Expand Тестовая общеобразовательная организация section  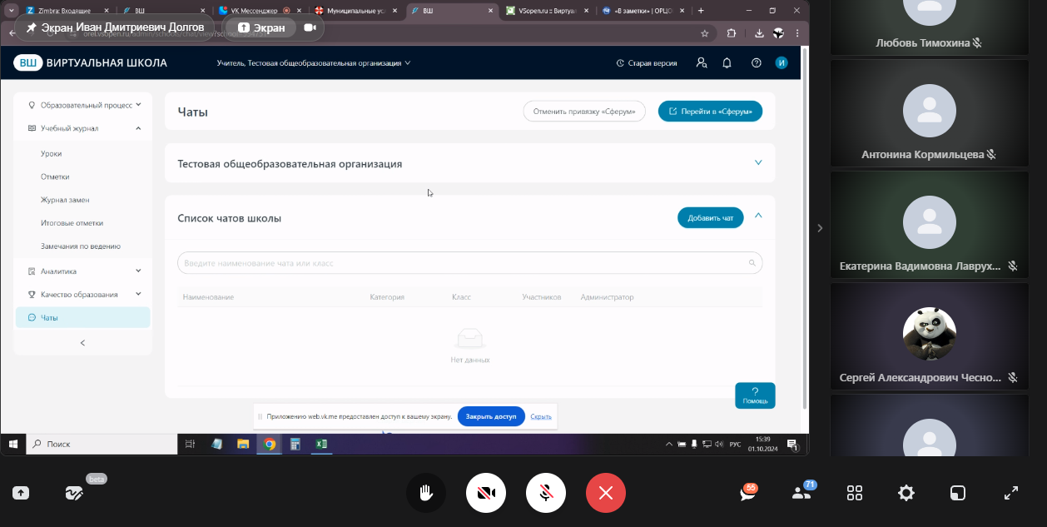[x=757, y=163]
